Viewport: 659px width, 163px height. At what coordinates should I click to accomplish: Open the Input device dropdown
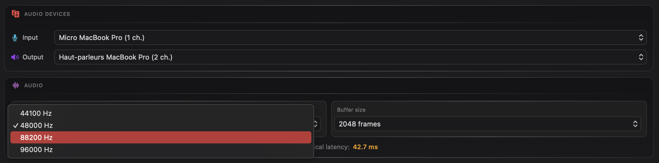350,38
